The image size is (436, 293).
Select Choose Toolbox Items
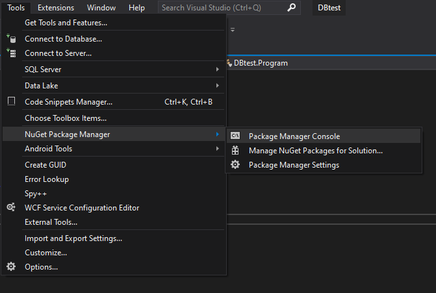coord(114,118)
